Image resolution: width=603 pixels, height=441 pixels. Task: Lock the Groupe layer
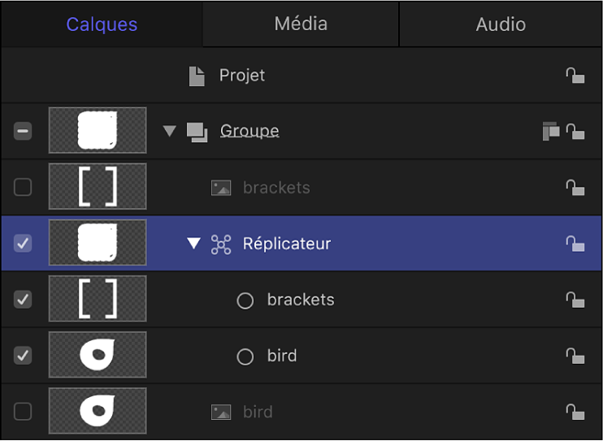575,132
